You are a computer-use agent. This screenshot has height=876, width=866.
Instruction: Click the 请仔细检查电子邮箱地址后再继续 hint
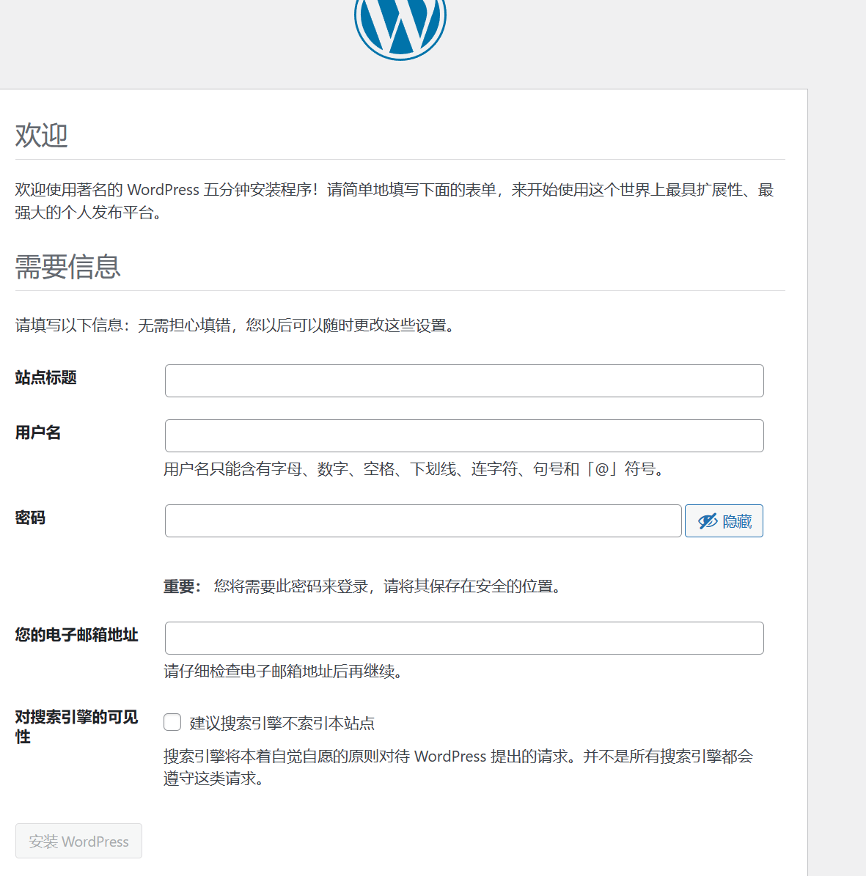(283, 671)
